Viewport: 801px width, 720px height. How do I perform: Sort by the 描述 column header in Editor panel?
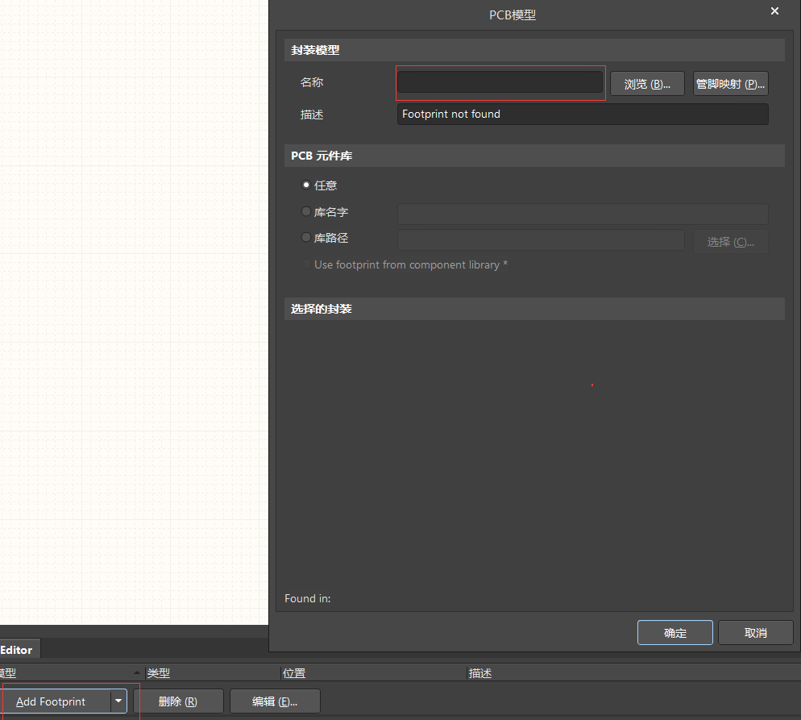point(633,673)
